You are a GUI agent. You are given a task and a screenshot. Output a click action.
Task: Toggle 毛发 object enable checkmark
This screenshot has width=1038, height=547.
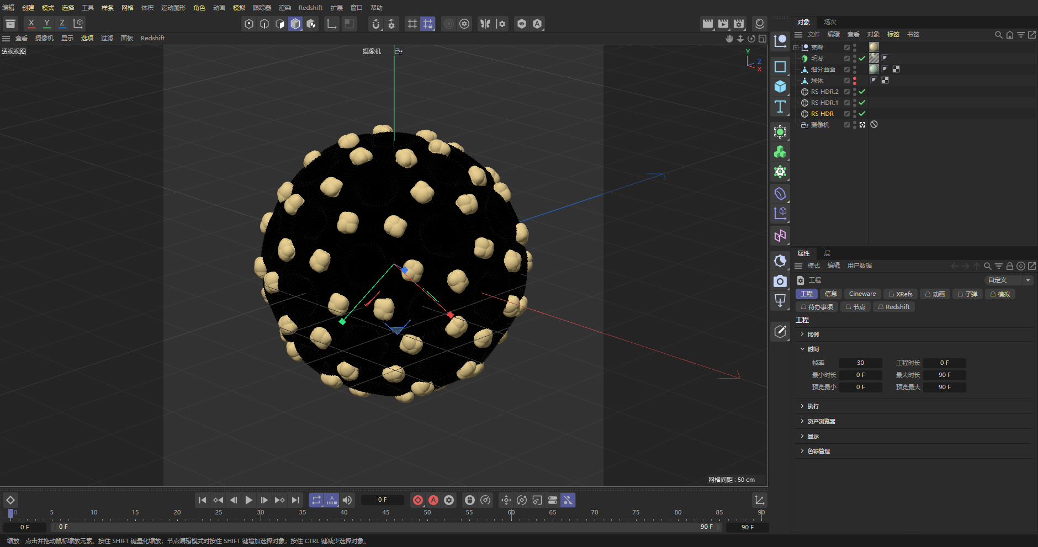(x=862, y=59)
